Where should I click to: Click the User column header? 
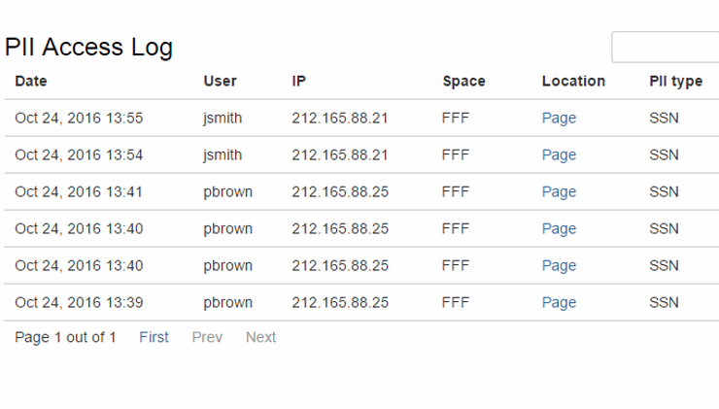tap(220, 82)
